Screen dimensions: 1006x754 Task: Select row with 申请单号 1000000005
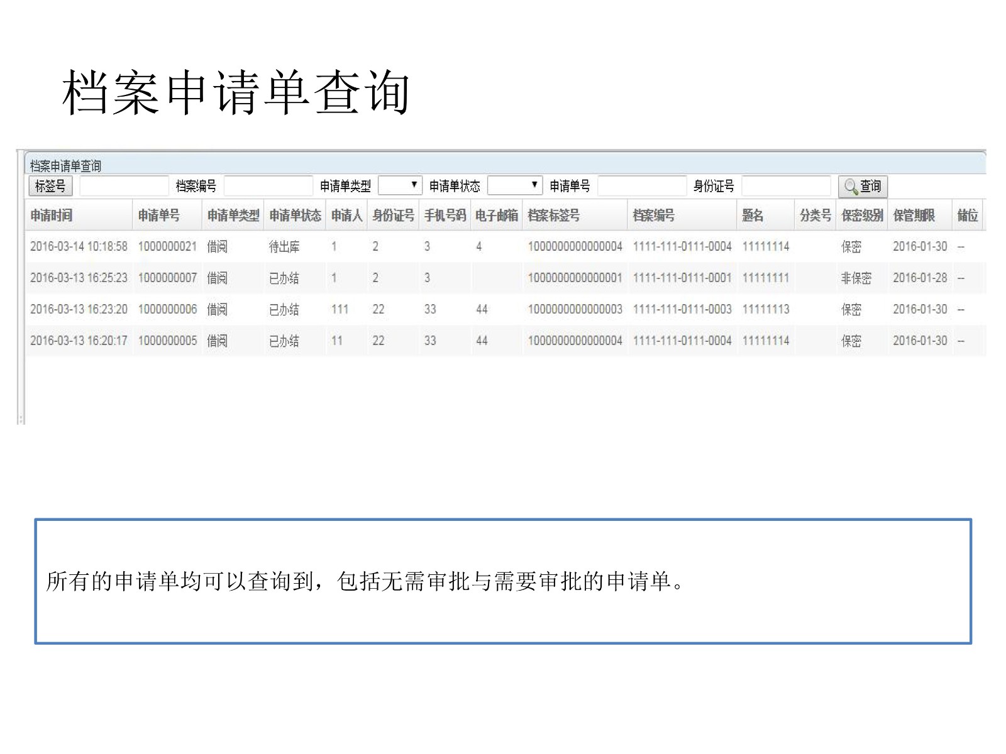coord(167,341)
